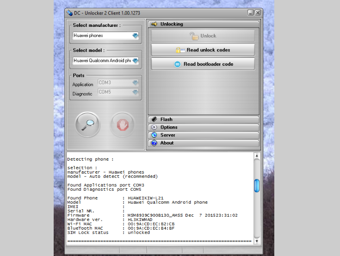Click the 'Detecting phone :' log line
This screenshot has width=340, height=256.
tap(90, 159)
